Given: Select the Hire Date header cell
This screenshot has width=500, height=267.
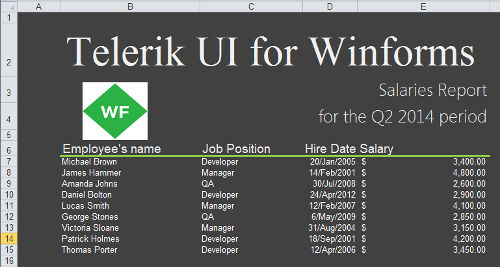Looking at the screenshot, I should coord(330,149).
